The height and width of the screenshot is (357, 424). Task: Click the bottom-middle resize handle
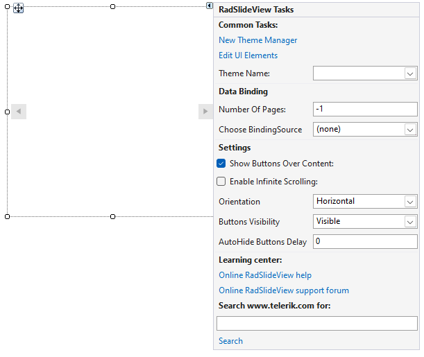(x=112, y=216)
